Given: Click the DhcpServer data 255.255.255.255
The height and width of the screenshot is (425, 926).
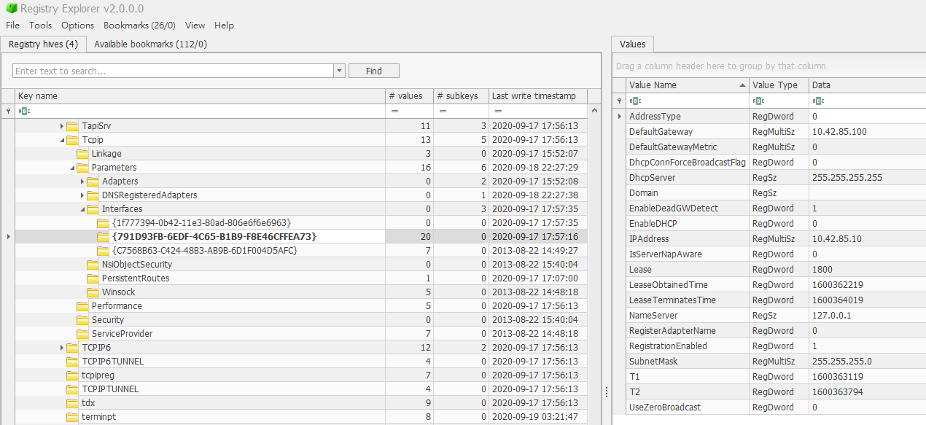Looking at the screenshot, I should [847, 178].
